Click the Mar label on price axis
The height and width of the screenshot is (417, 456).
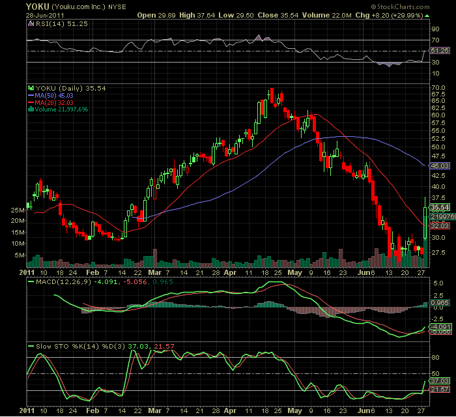pos(154,272)
